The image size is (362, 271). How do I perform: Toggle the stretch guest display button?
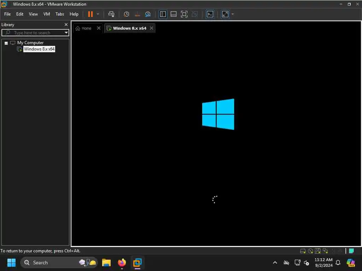225,14
